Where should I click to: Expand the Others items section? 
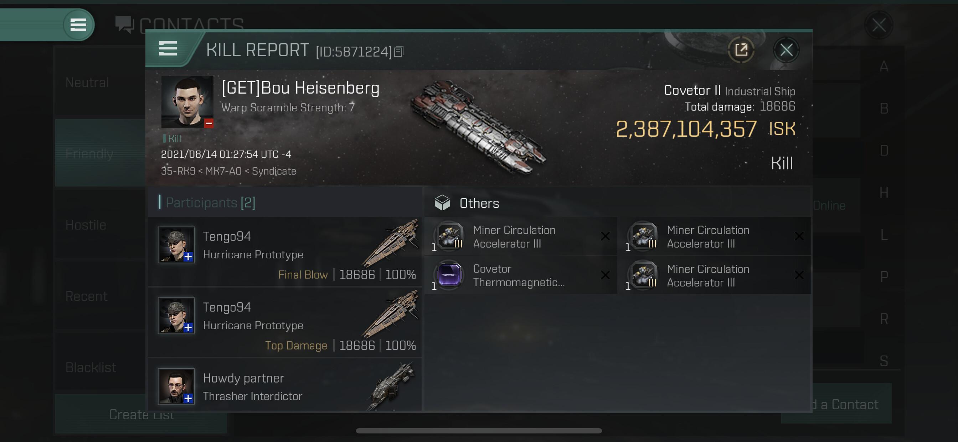pyautogui.click(x=479, y=203)
